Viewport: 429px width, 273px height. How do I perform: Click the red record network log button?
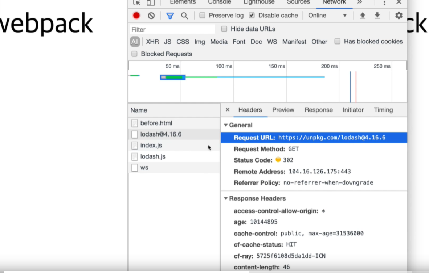[x=136, y=16]
